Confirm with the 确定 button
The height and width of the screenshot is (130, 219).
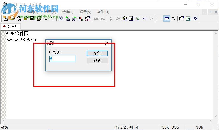coord(97,53)
